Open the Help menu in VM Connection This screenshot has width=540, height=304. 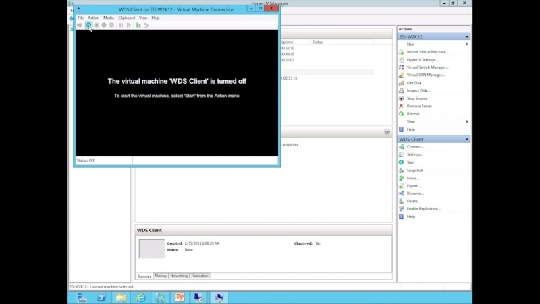(155, 18)
